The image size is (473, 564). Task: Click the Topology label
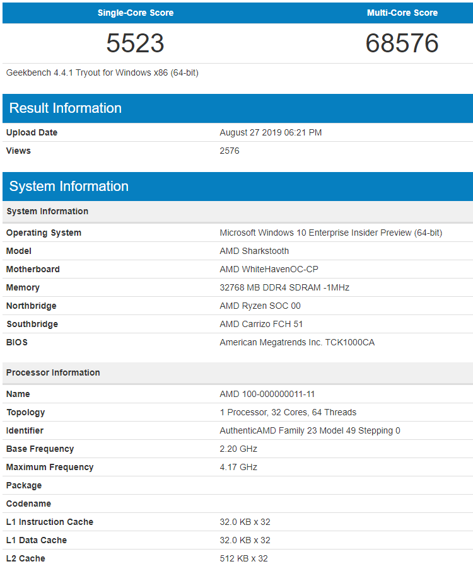[x=26, y=413]
